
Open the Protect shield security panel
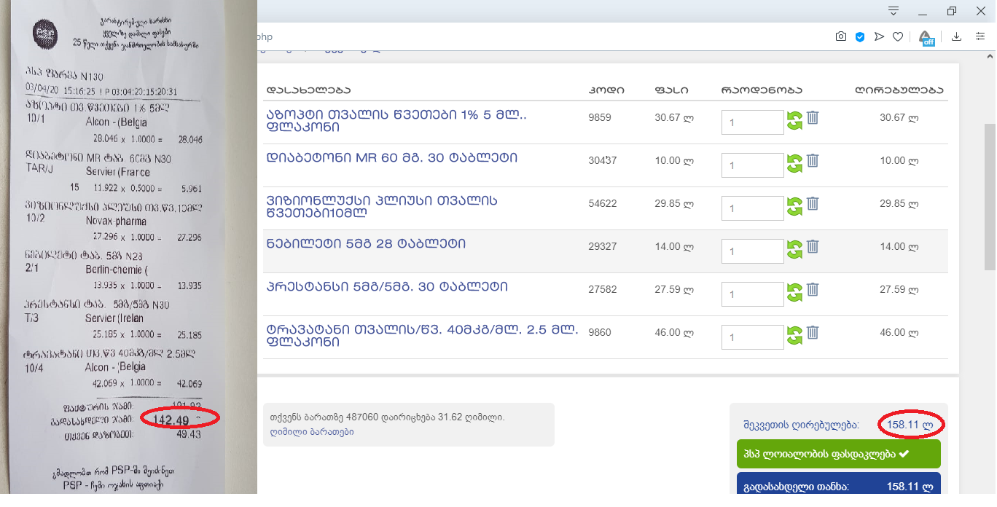(x=859, y=36)
